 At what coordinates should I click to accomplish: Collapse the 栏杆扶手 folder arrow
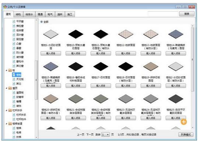6,110
